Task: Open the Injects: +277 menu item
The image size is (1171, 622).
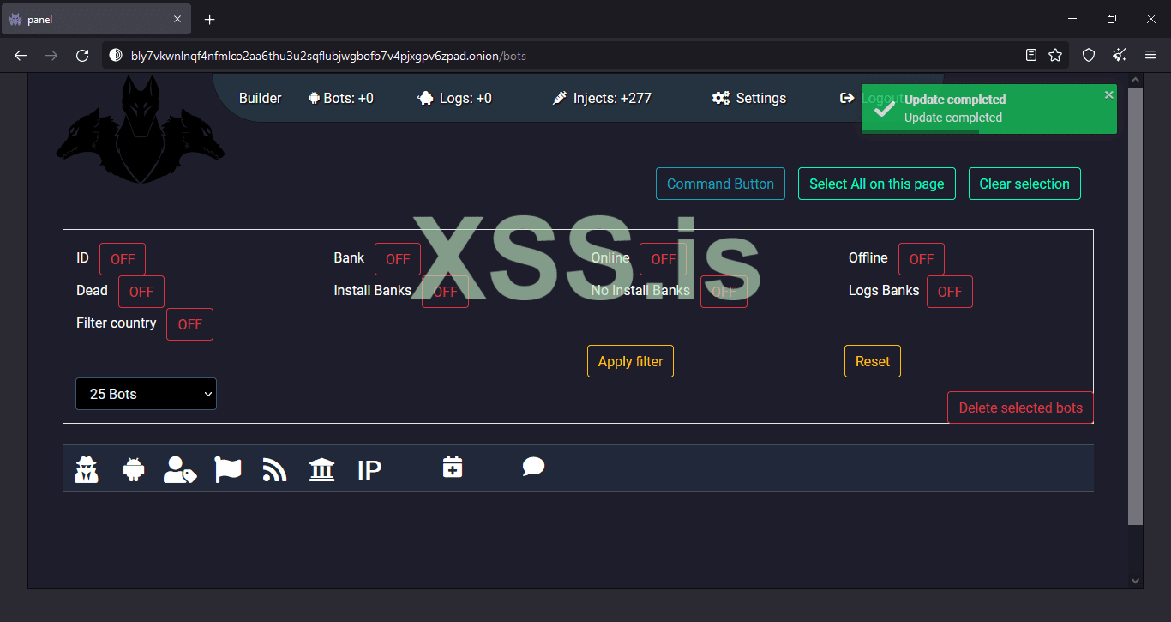Action: [x=602, y=99]
